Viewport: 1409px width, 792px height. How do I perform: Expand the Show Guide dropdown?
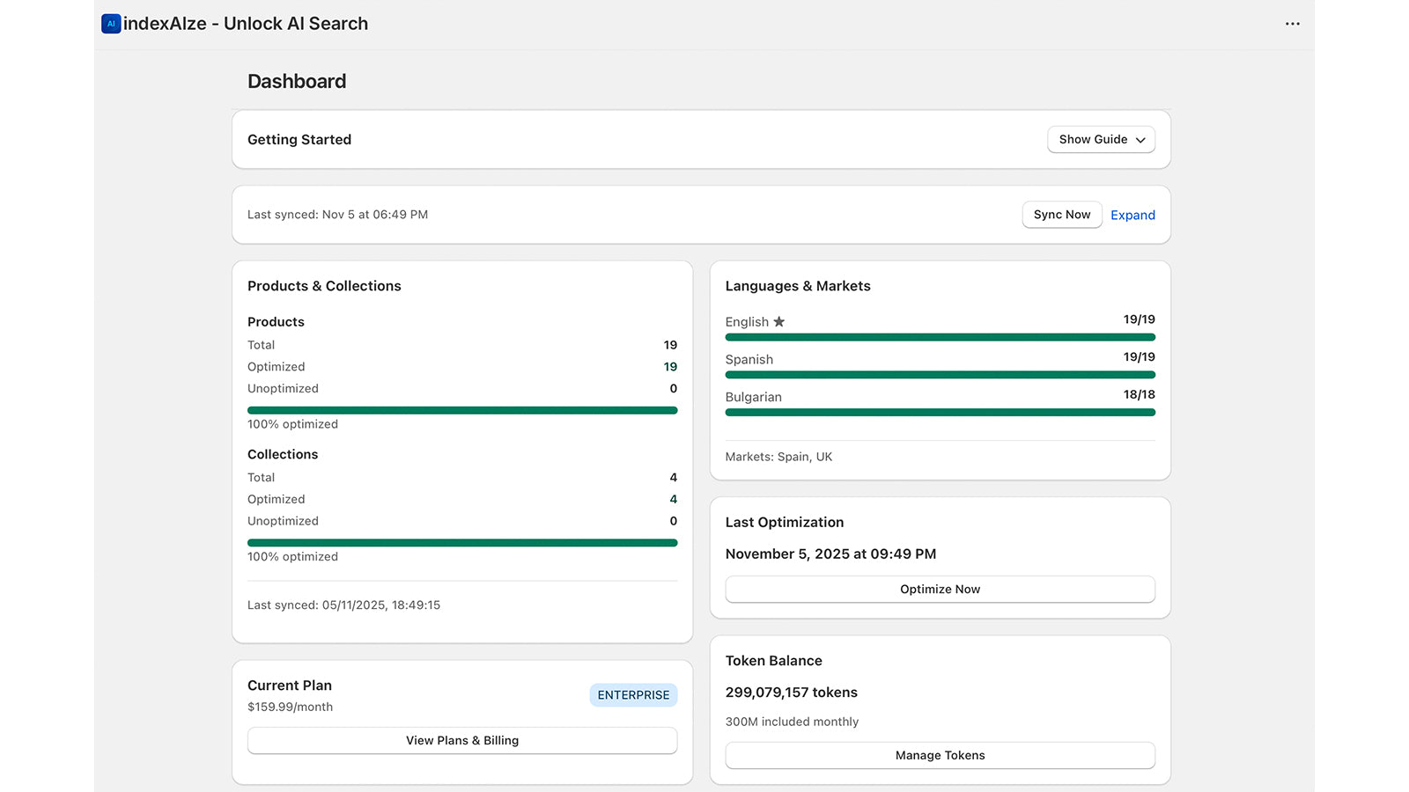[1101, 139]
